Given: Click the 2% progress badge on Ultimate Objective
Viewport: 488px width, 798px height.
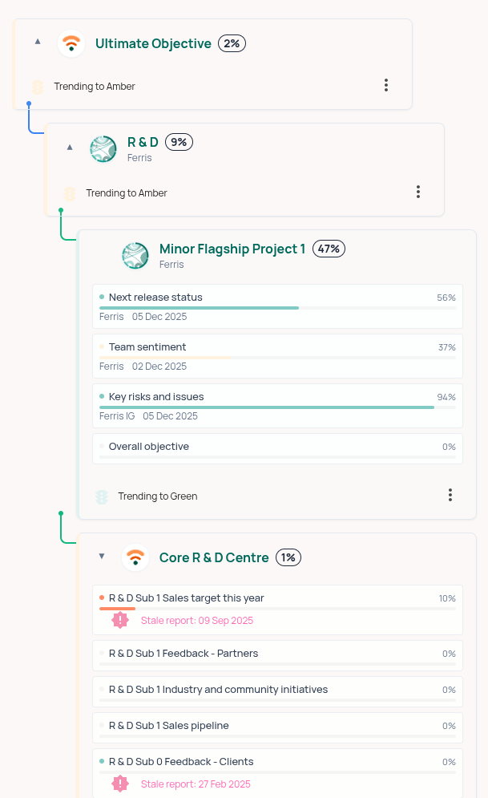Looking at the screenshot, I should (232, 43).
